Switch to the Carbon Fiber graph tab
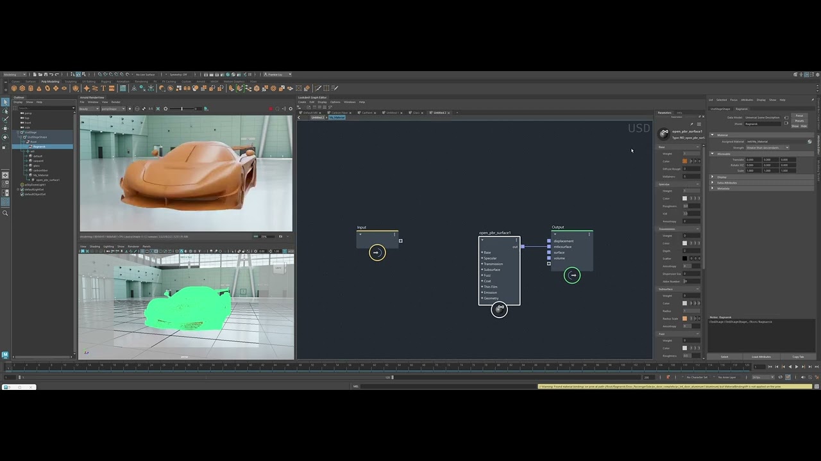 (339, 113)
